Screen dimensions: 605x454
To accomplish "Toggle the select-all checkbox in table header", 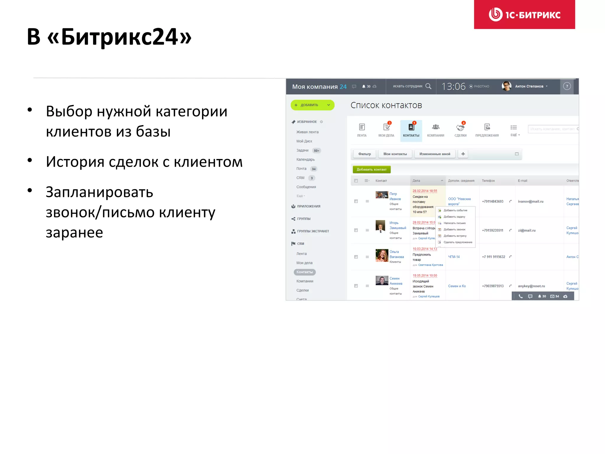I will pyautogui.click(x=356, y=181).
